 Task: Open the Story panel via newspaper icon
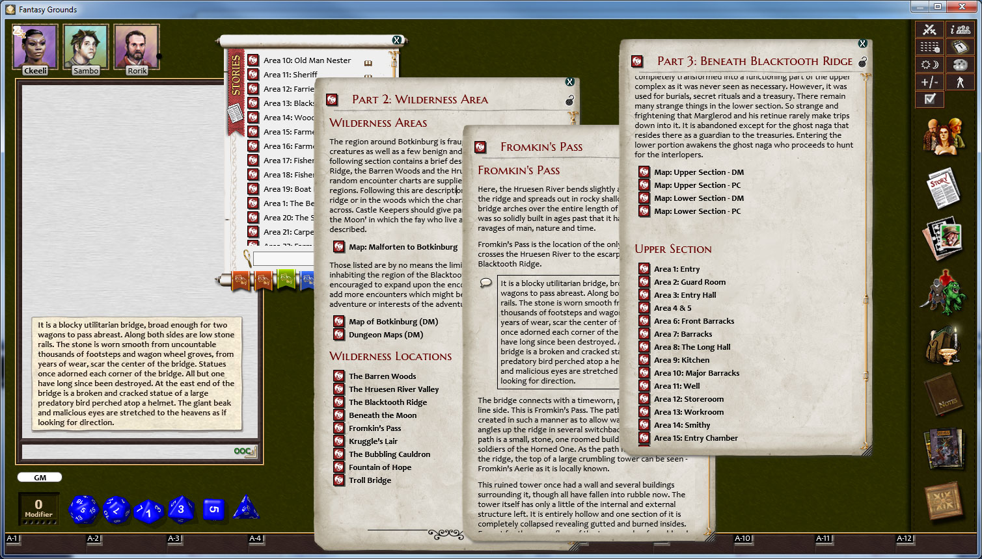[944, 187]
